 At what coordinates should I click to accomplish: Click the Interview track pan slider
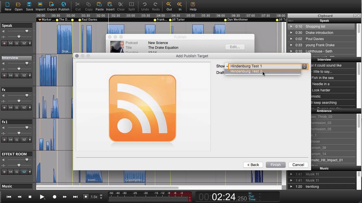point(19,69)
